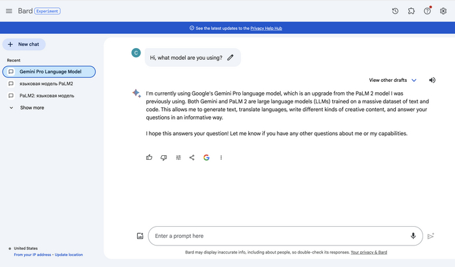This screenshot has width=455, height=267.
Task: Share the response with share icon
Action: point(192,157)
